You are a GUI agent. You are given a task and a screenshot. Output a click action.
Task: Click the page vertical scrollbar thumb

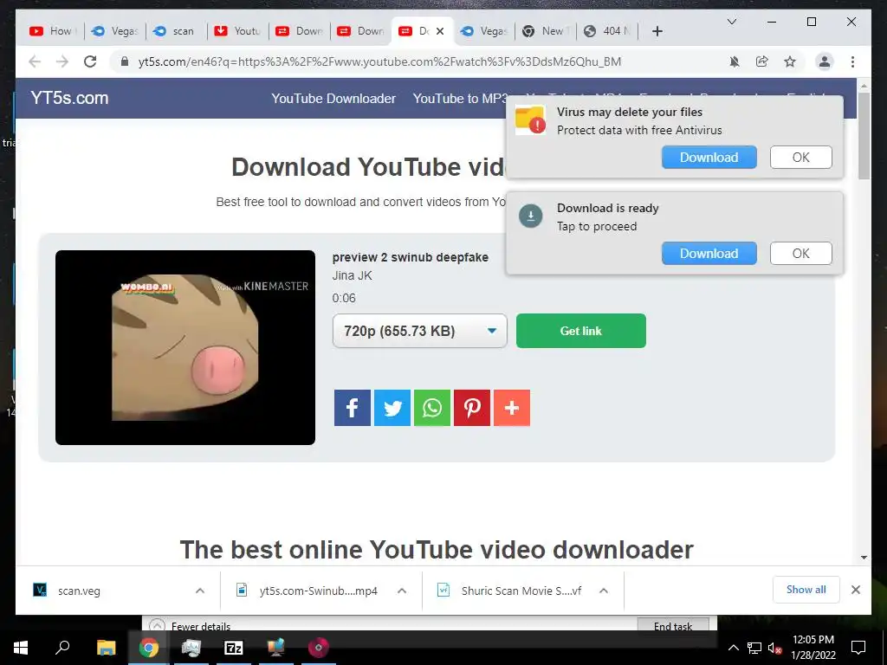pyautogui.click(x=864, y=135)
